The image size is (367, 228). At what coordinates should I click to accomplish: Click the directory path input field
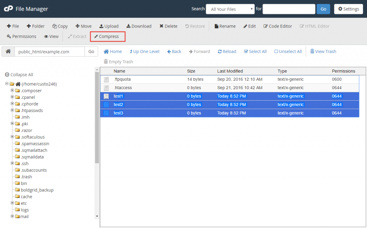47,51
